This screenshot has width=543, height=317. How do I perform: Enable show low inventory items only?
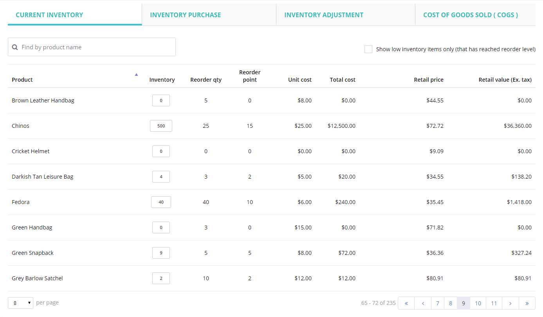pyautogui.click(x=368, y=49)
